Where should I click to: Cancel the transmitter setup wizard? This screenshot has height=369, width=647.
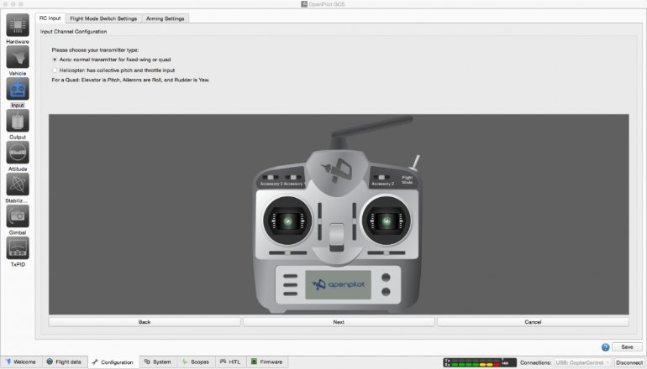pos(533,321)
